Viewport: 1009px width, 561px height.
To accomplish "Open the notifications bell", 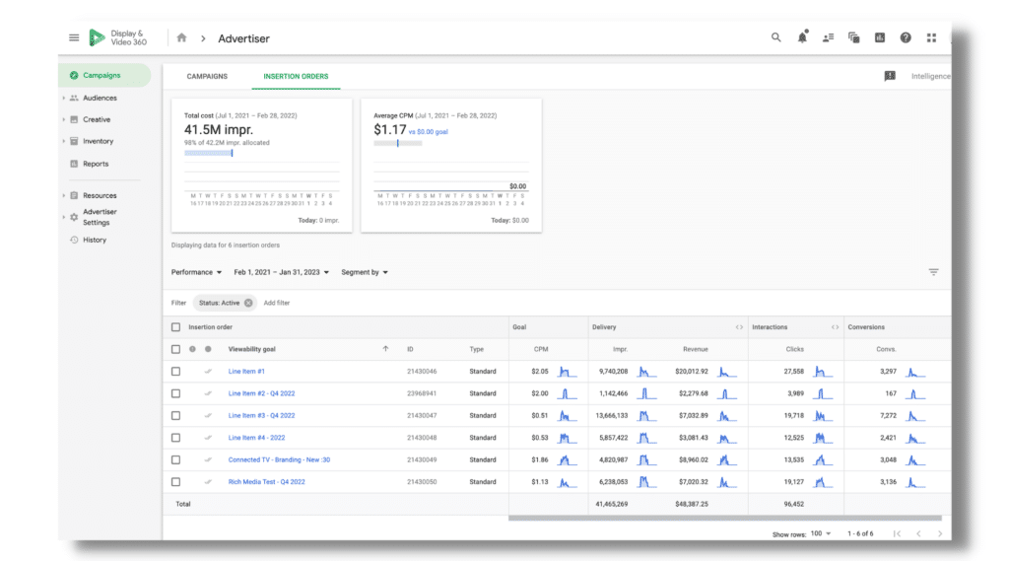I will 802,37.
